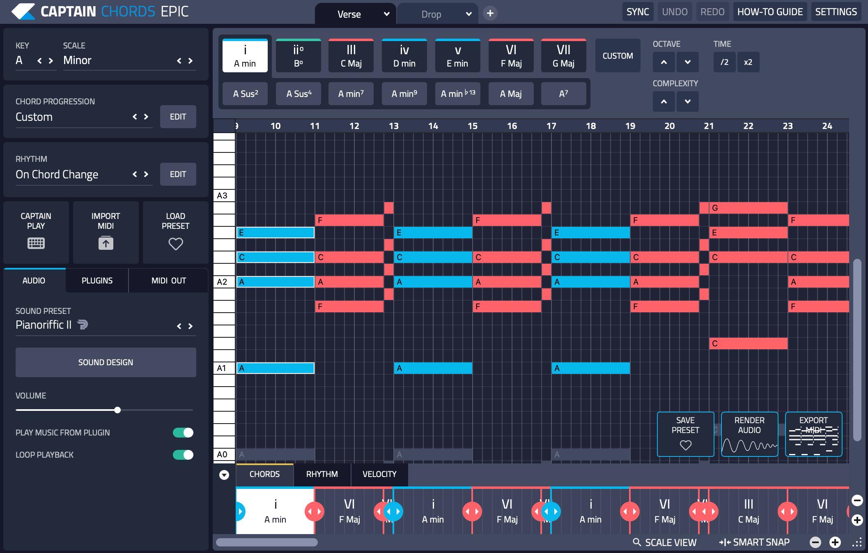Click the Render Audio waveform button

click(749, 434)
